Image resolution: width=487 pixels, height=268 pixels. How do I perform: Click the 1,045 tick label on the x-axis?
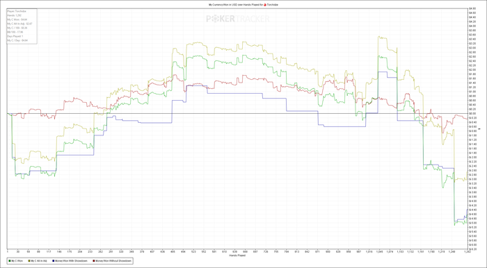380,252
